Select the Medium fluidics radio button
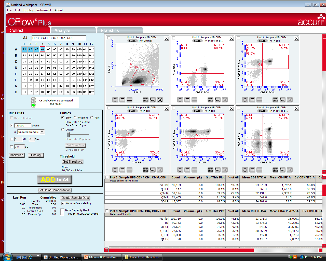Viewport: 326px width, 261px height. click(x=75, y=118)
